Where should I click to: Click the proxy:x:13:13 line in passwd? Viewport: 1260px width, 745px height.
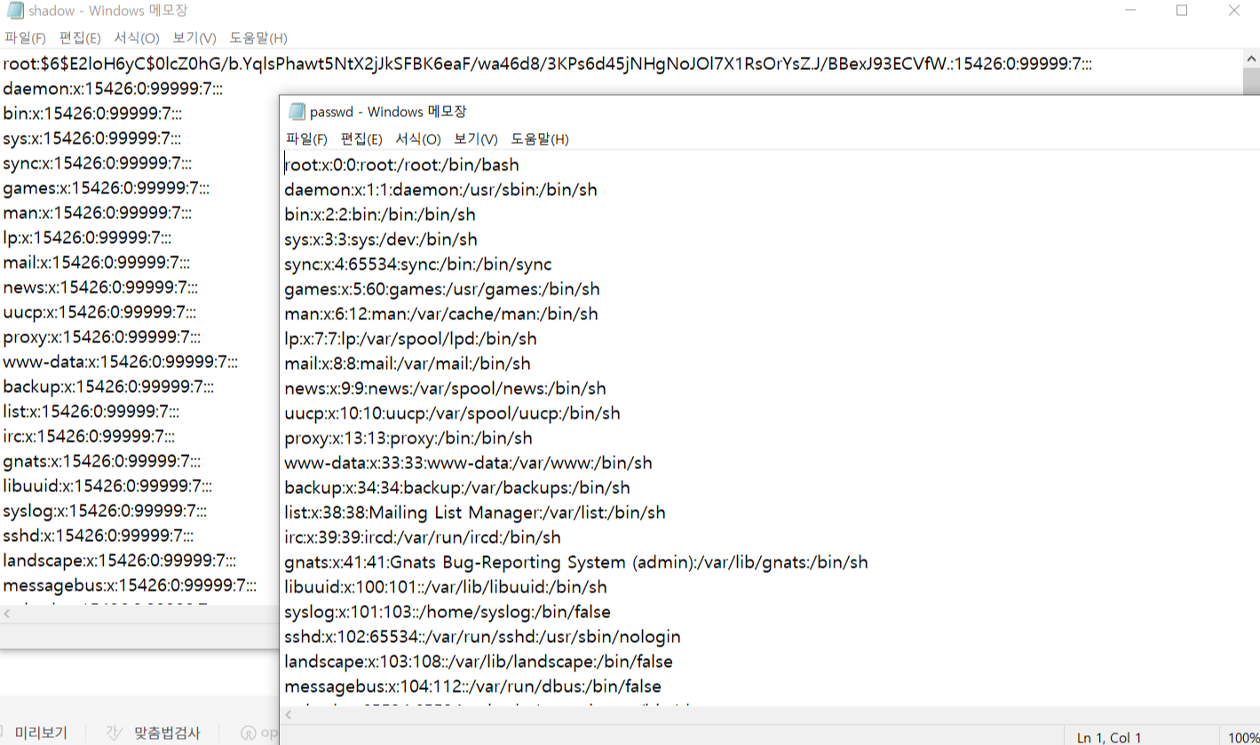(408, 438)
